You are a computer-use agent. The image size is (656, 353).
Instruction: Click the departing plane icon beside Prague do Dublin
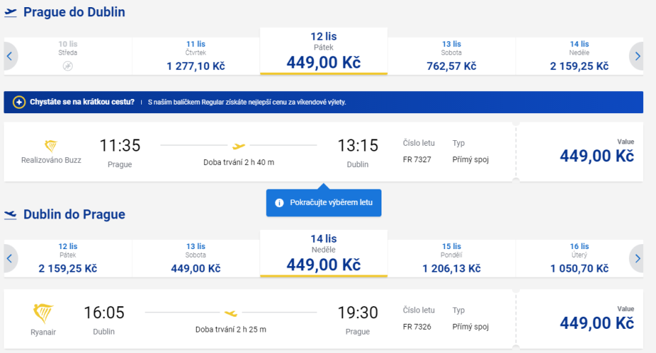pos(11,13)
